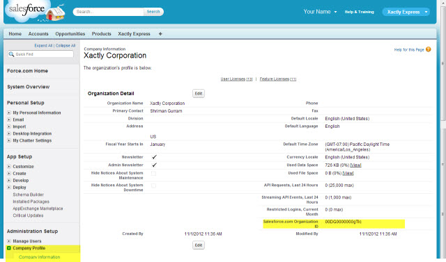This screenshot has height=262, width=446.
Task: Open Schema Builder link
Action: tap(28, 195)
